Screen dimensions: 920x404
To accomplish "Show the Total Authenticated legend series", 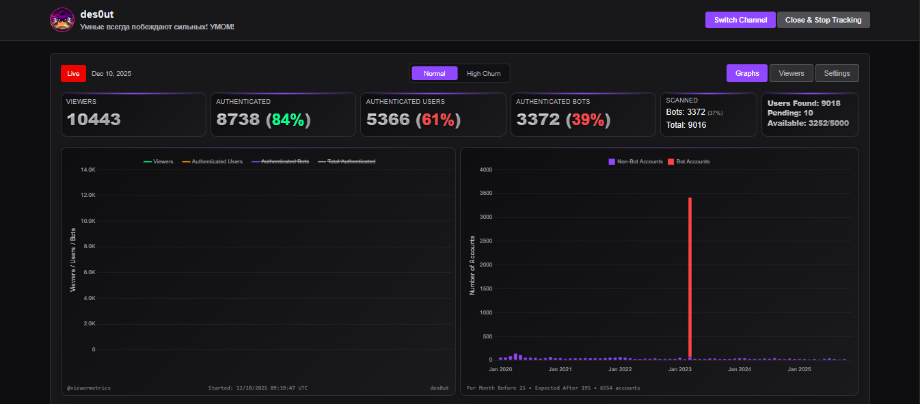I will 346,161.
